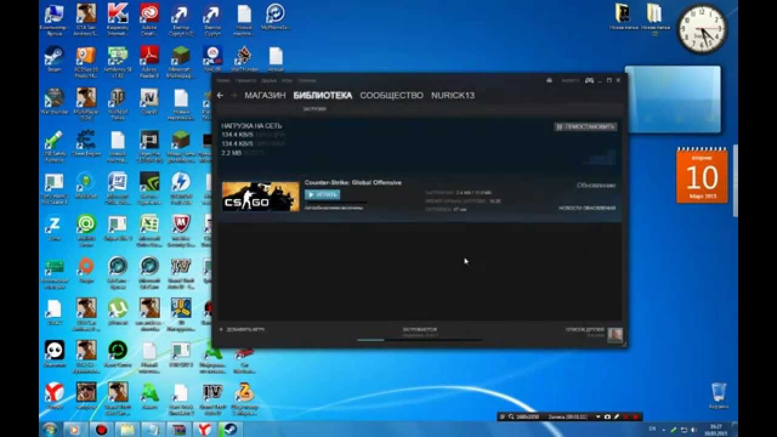The image size is (777, 437).
Task: Open the Steam menu in the window menu bar
Action: [x=223, y=80]
